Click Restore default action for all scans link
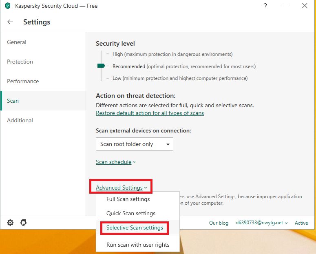This screenshot has height=254, width=316. tap(150, 113)
